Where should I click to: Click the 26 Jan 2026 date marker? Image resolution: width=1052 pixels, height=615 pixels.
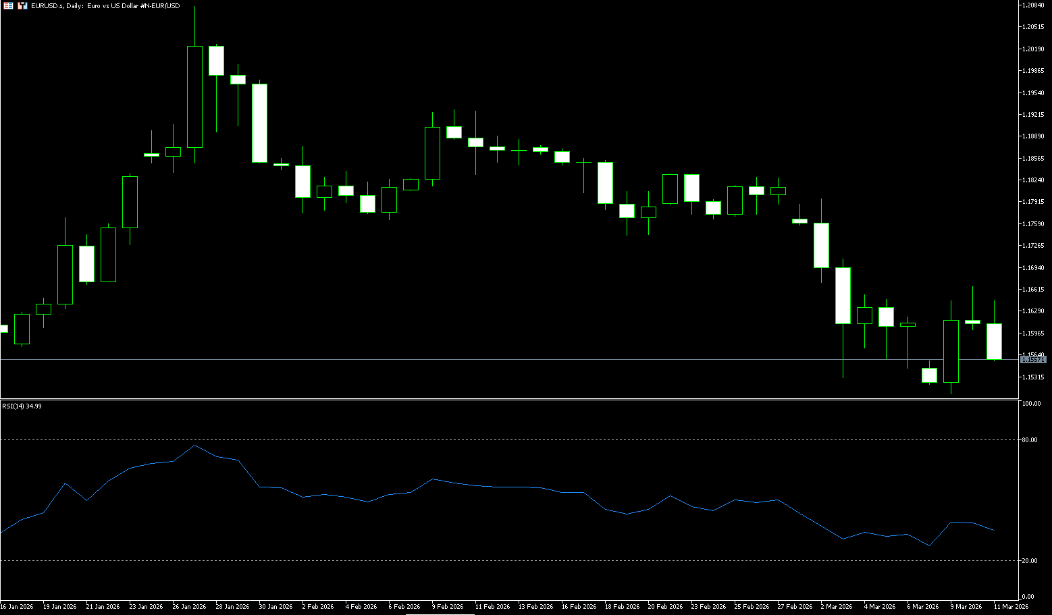(189, 606)
